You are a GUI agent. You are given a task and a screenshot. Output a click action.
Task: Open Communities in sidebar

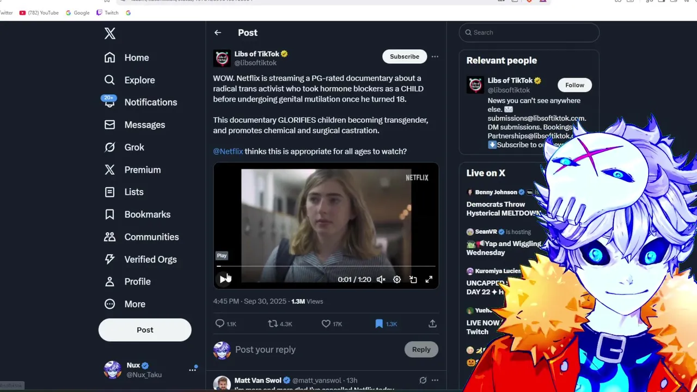click(x=142, y=237)
